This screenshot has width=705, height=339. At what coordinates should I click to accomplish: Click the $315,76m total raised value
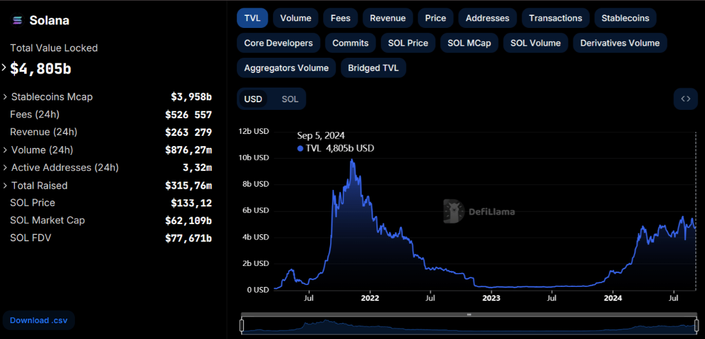[x=188, y=185]
